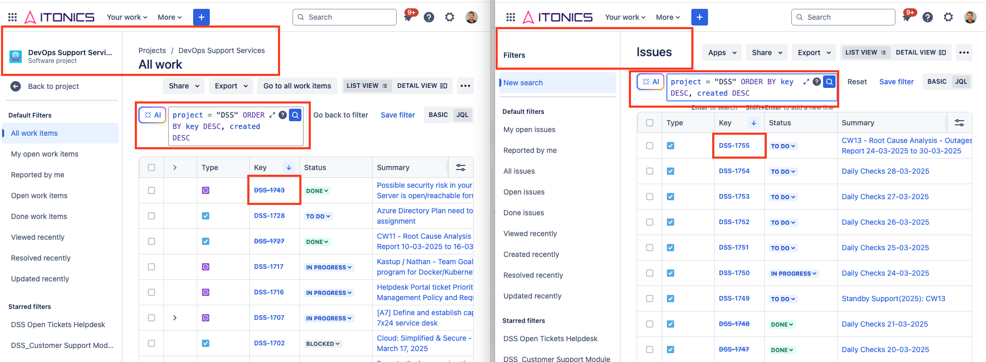
Task: Click Go to all work items button
Action: (297, 86)
